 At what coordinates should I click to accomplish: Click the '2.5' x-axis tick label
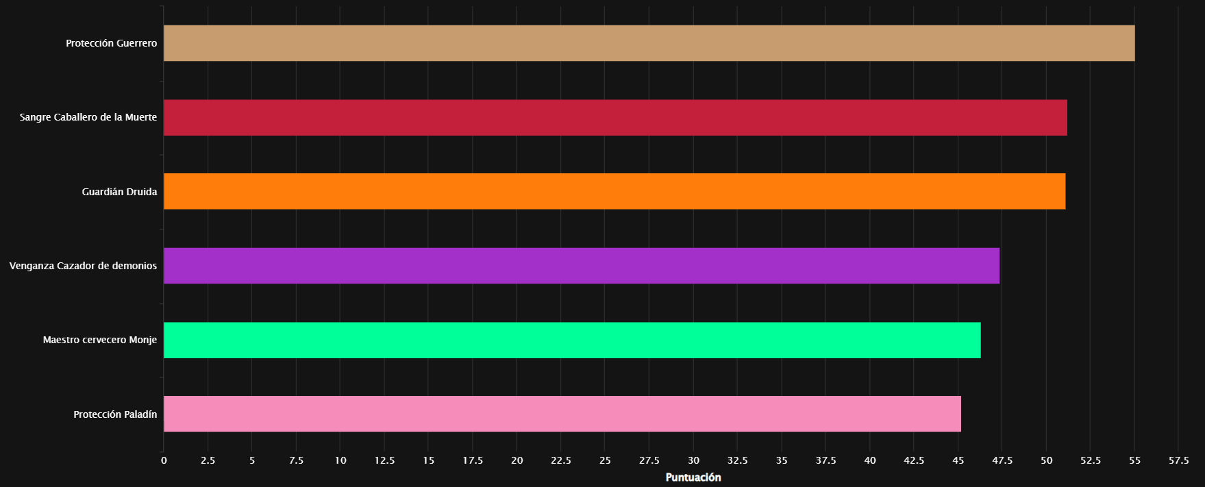208,460
